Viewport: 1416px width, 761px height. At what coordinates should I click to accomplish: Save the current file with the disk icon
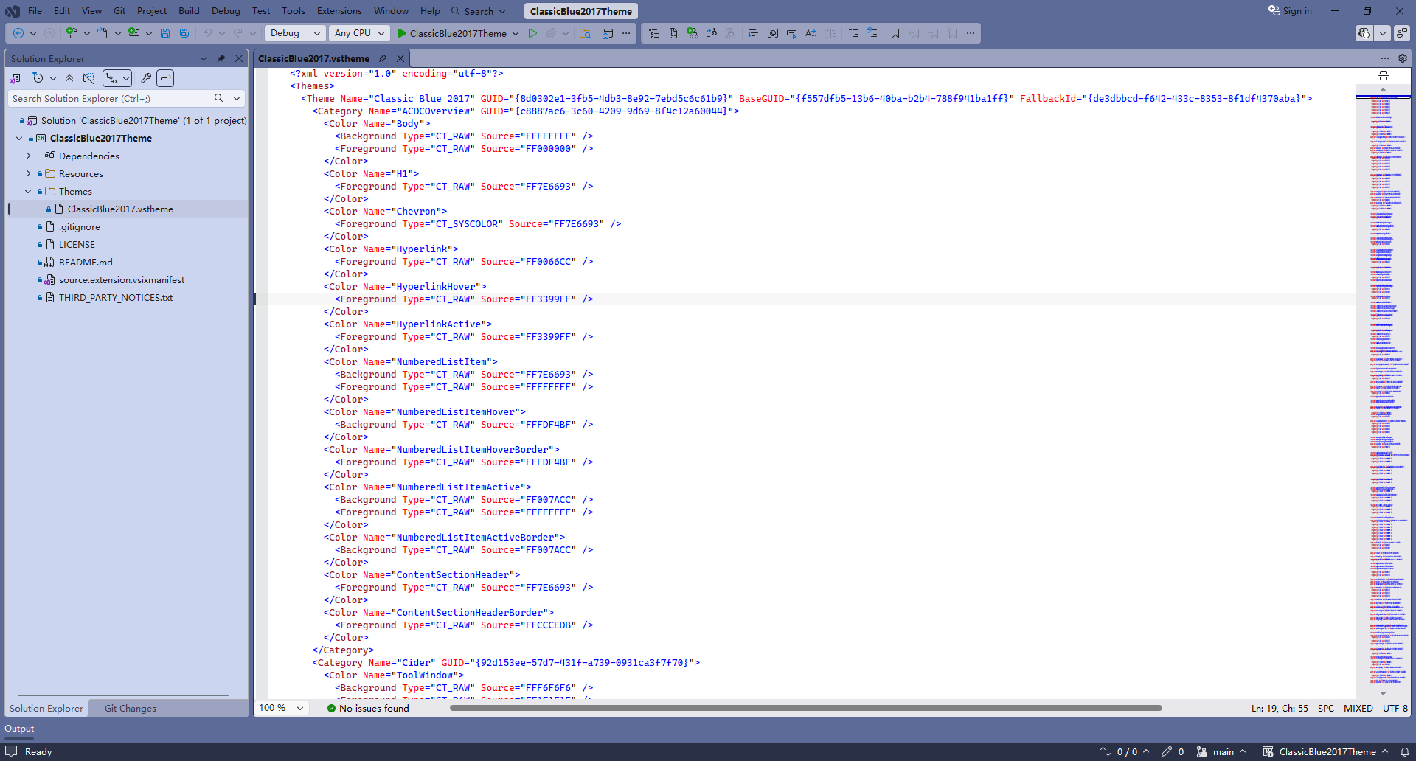pyautogui.click(x=165, y=33)
